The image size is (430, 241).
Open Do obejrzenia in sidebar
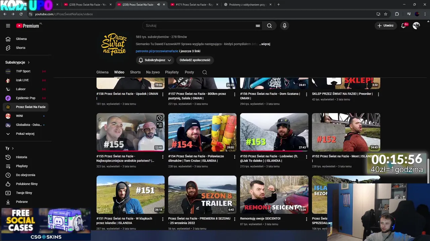(x=26, y=175)
